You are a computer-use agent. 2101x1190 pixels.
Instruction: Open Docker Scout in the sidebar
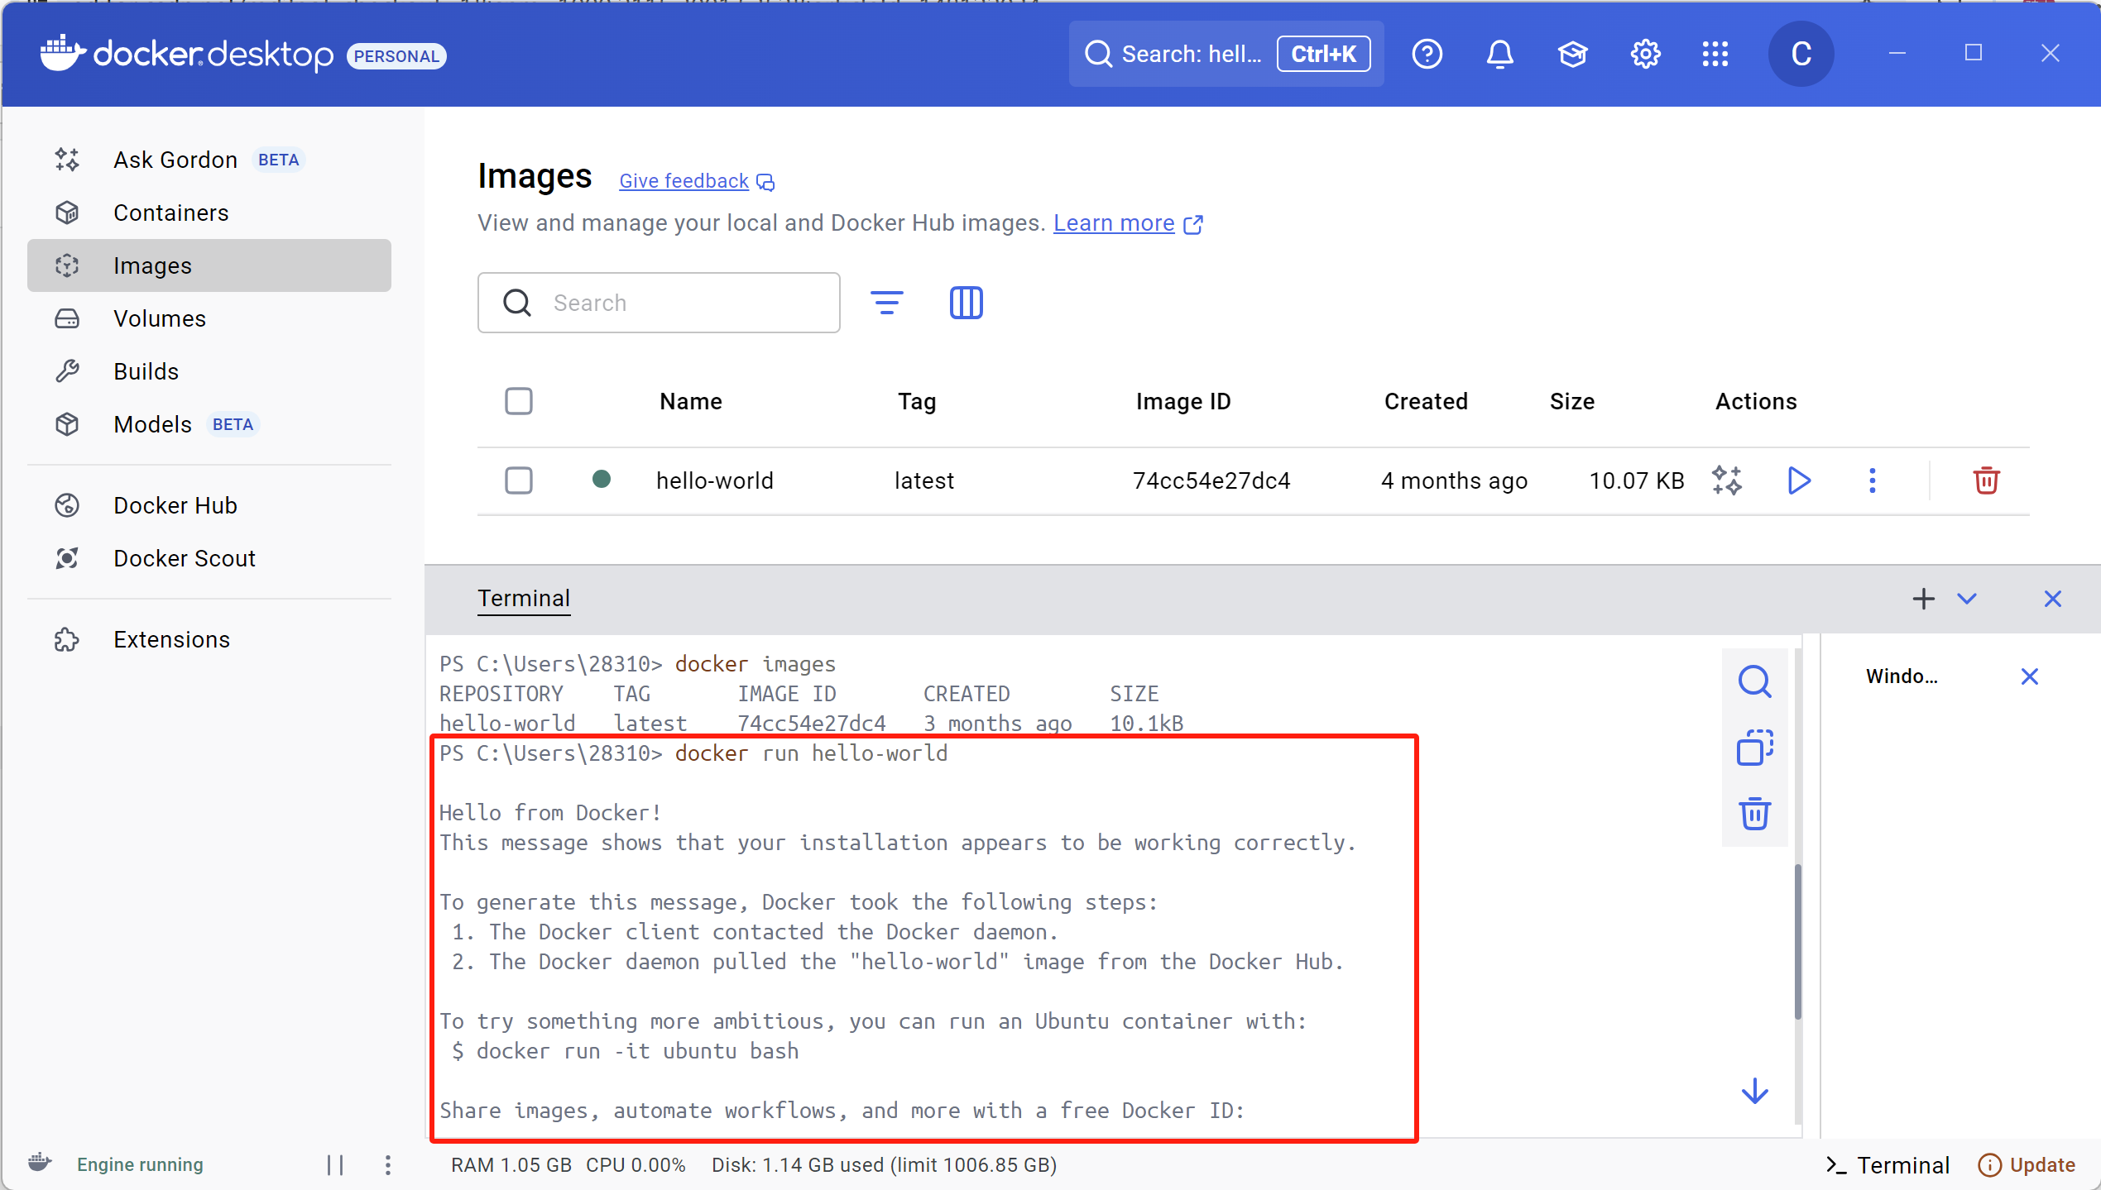(x=184, y=558)
